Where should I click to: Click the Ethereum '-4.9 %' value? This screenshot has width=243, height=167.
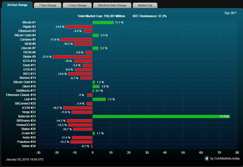[77, 31]
